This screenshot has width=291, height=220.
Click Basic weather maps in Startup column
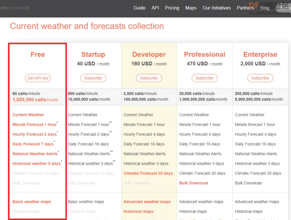(86, 201)
